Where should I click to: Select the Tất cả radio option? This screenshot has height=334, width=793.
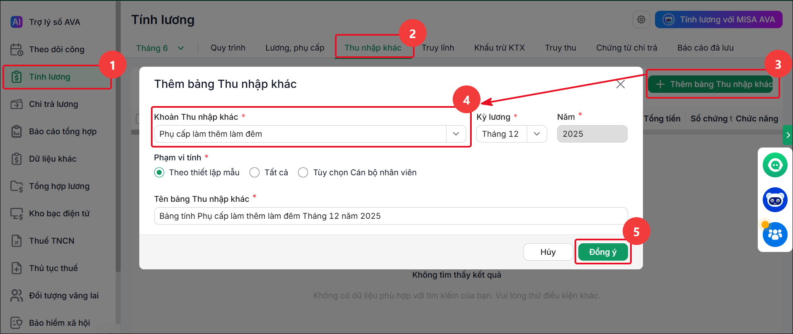coord(255,172)
